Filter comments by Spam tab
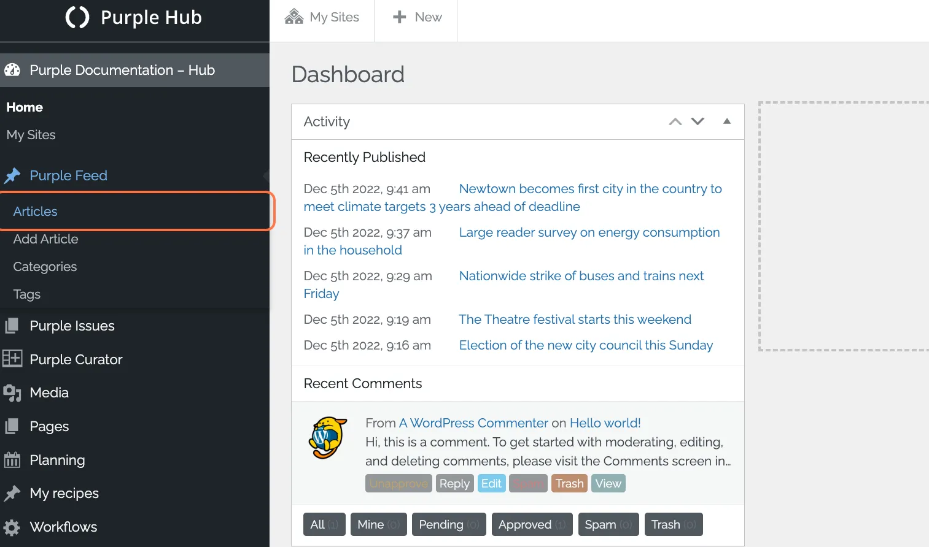Image resolution: width=929 pixels, height=547 pixels. point(608,524)
